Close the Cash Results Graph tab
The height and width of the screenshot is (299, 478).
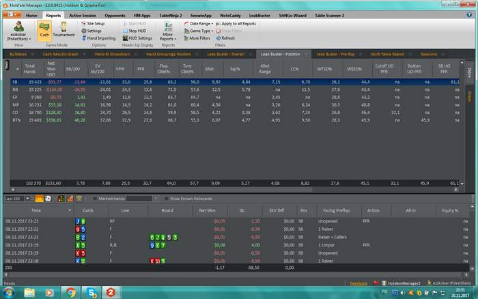tap(84, 54)
